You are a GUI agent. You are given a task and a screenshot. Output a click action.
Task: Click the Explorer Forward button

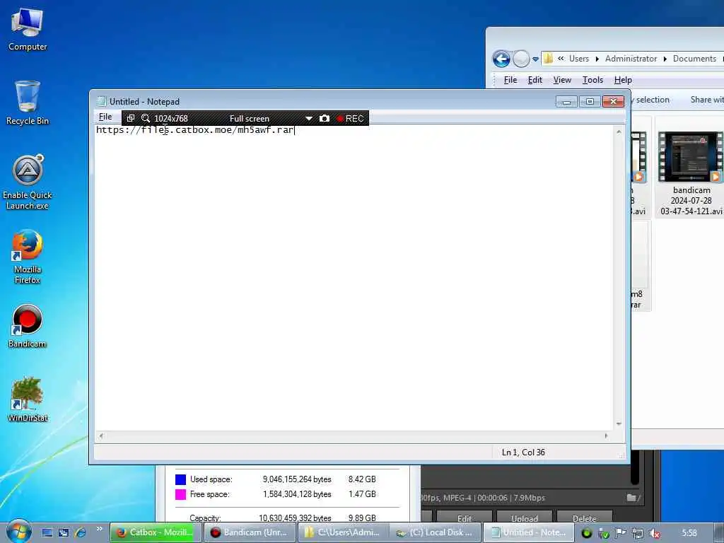click(521, 59)
